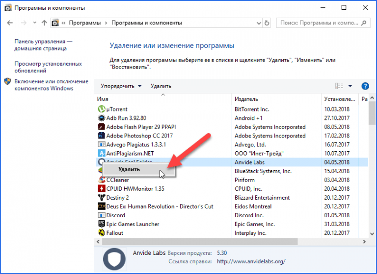The image size is (377, 274).
Task: Click the CCleaner icon
Action: pyautogui.click(x=102, y=180)
